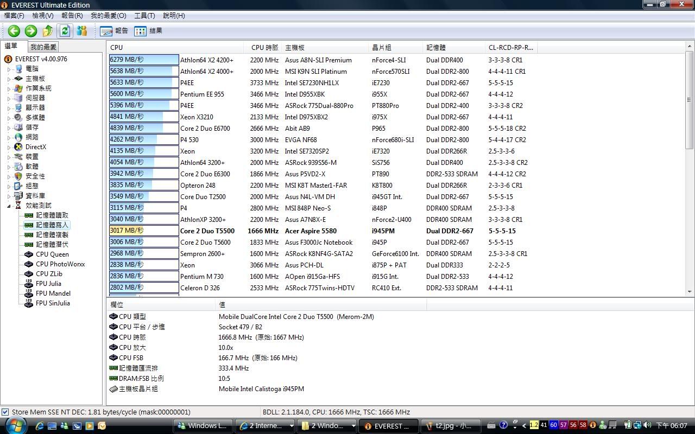Click the 作業系統 operating system icon

[x=18, y=88]
